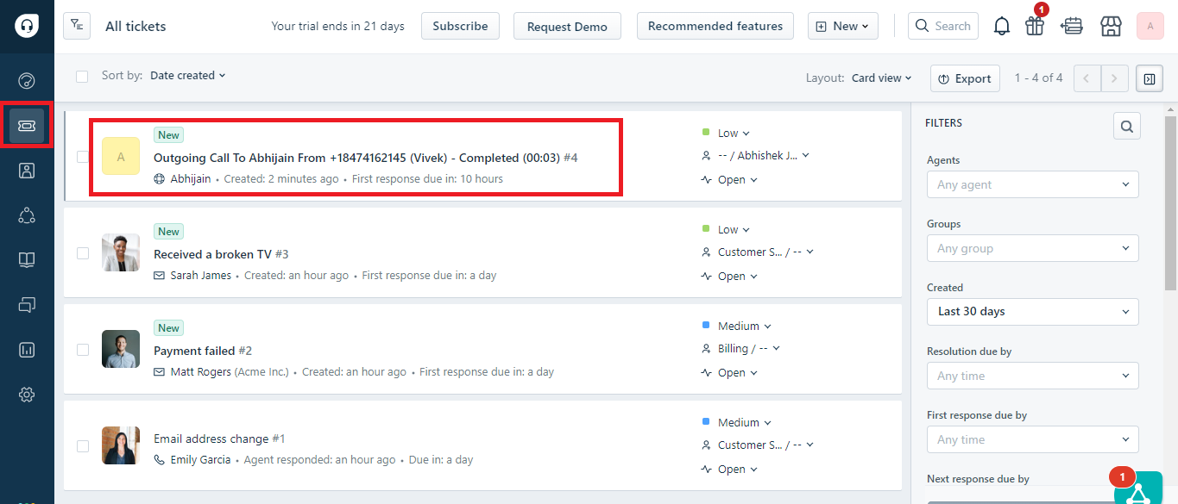The image size is (1178, 504).
Task: Click the Recommended features button
Action: 715,26
